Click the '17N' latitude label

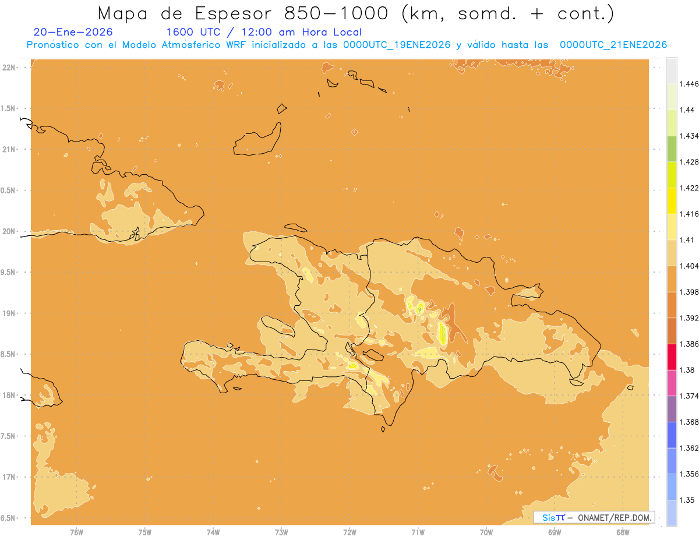(x=9, y=477)
